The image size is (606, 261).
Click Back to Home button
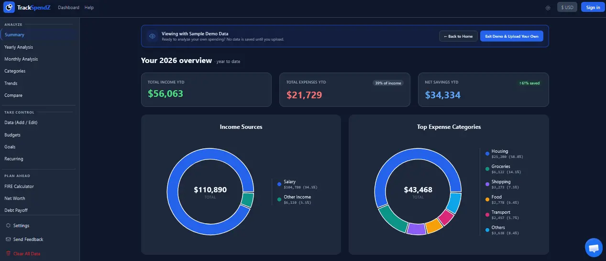pos(458,36)
